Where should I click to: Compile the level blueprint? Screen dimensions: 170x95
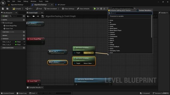(x=17, y=9)
